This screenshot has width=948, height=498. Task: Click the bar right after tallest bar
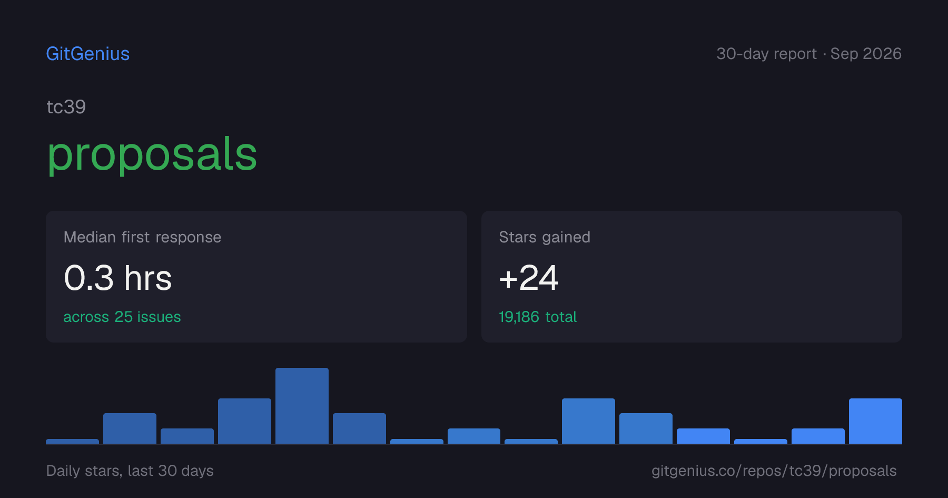pyautogui.click(x=359, y=428)
